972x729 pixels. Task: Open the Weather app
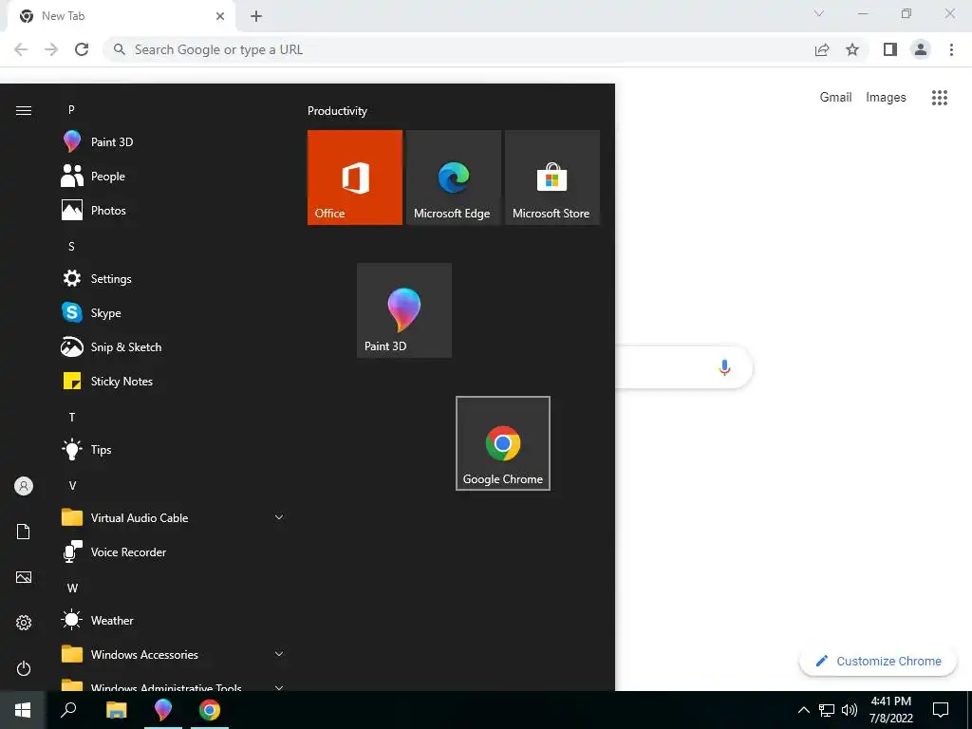[x=172, y=620]
